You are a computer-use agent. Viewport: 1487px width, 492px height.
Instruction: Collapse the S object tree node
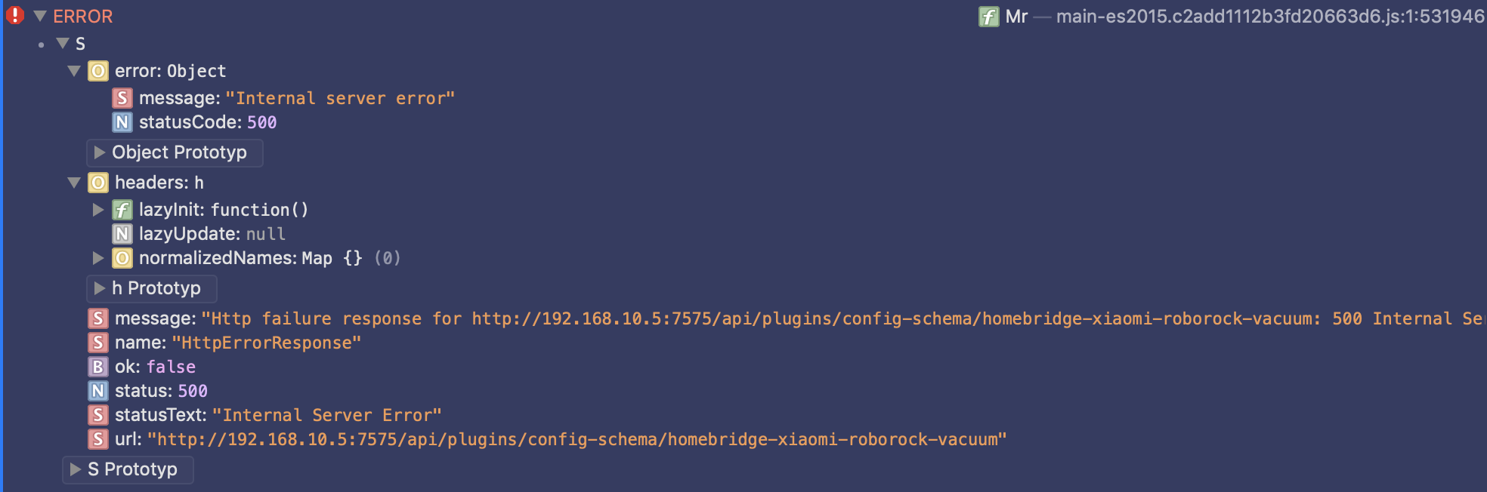click(63, 44)
